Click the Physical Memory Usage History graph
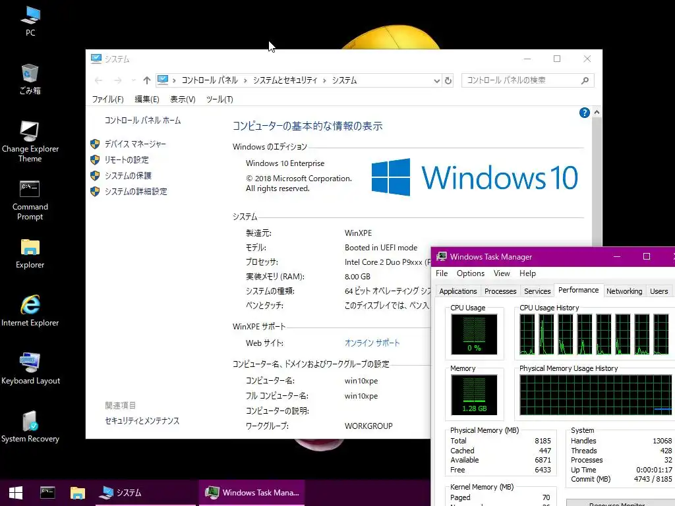 (596, 395)
